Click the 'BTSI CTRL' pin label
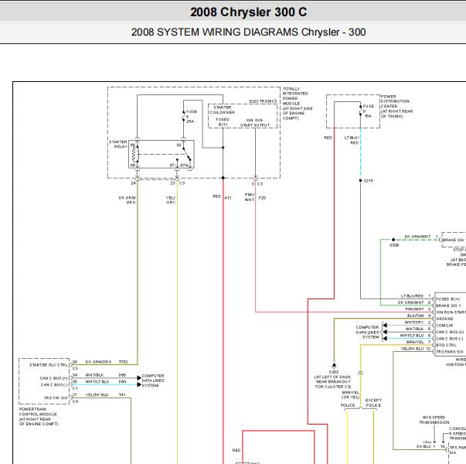Screen dimensions: 466x464 (446, 345)
